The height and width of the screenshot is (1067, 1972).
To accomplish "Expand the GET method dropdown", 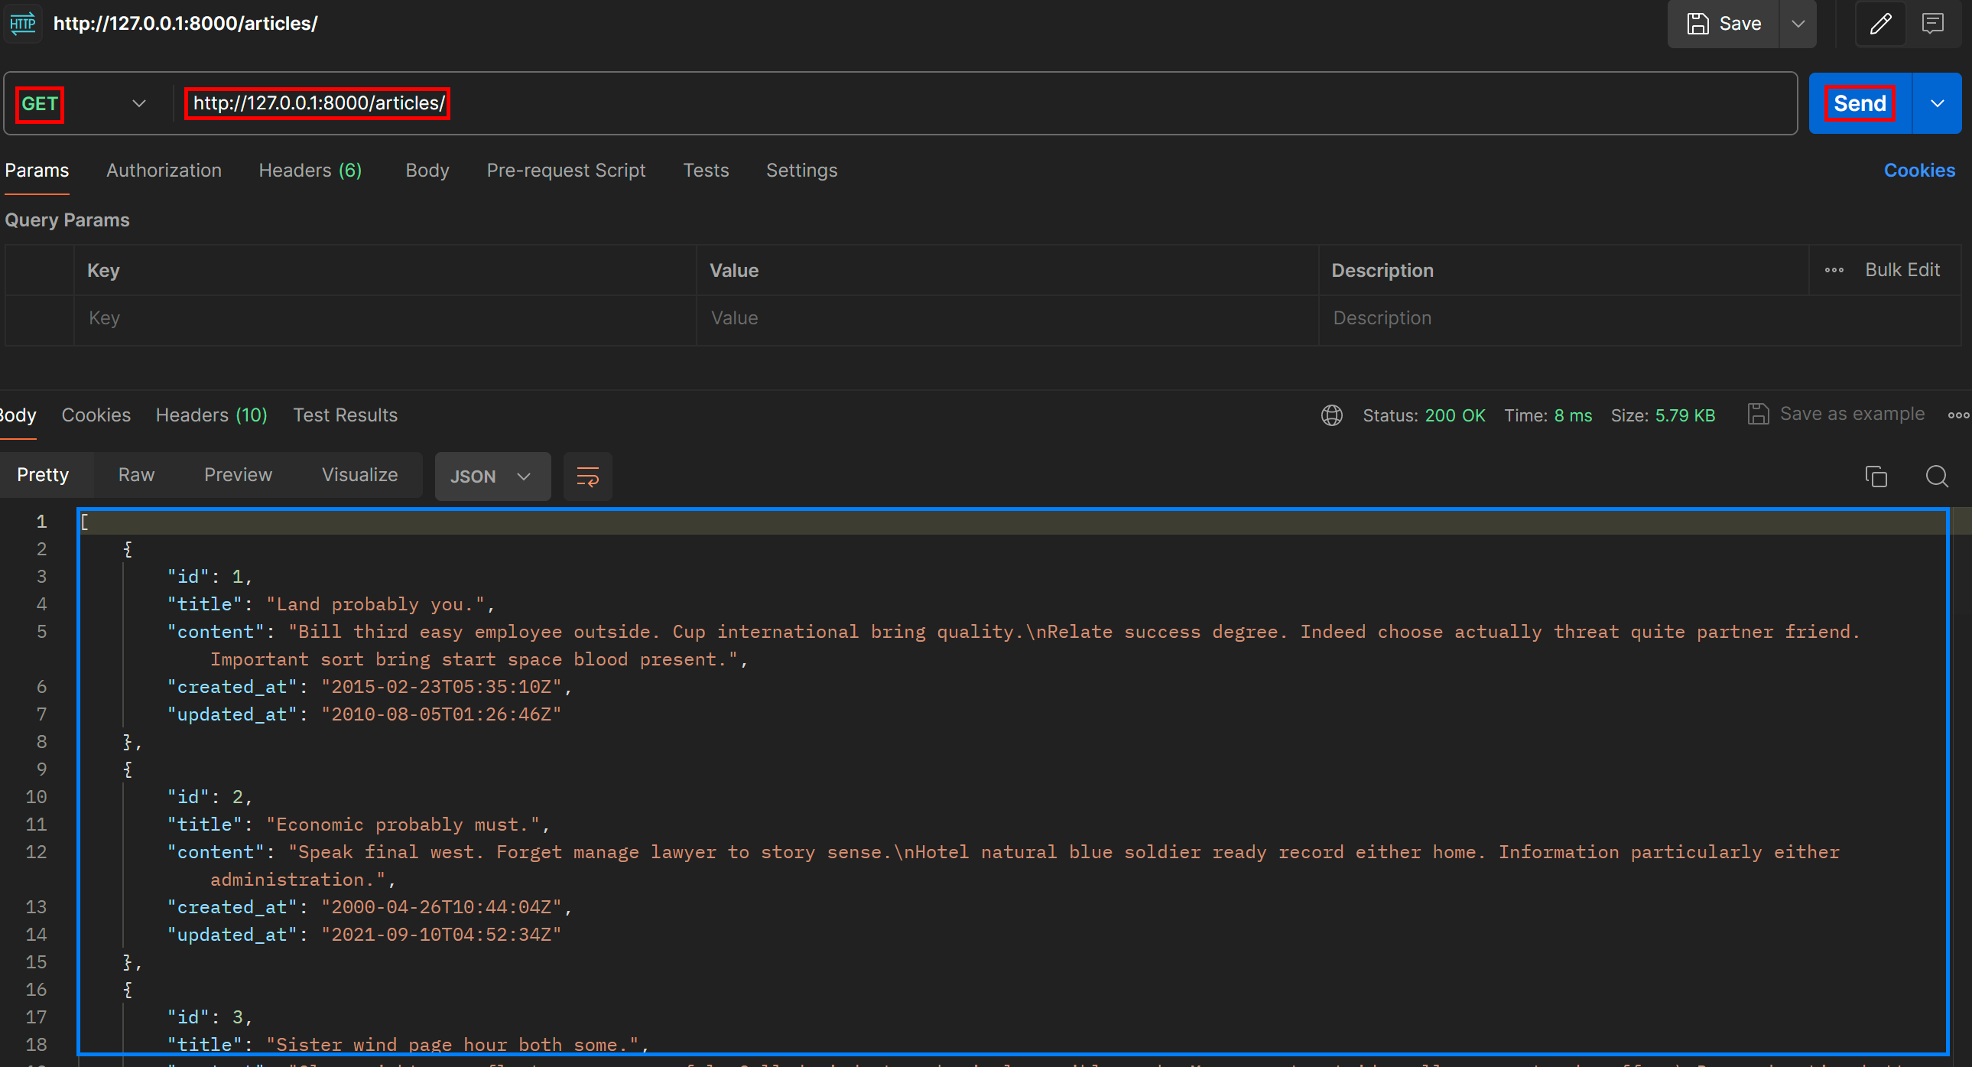I will [x=138, y=103].
